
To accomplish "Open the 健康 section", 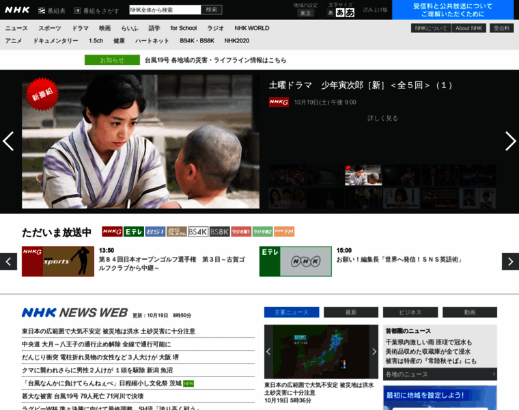I will click(119, 41).
